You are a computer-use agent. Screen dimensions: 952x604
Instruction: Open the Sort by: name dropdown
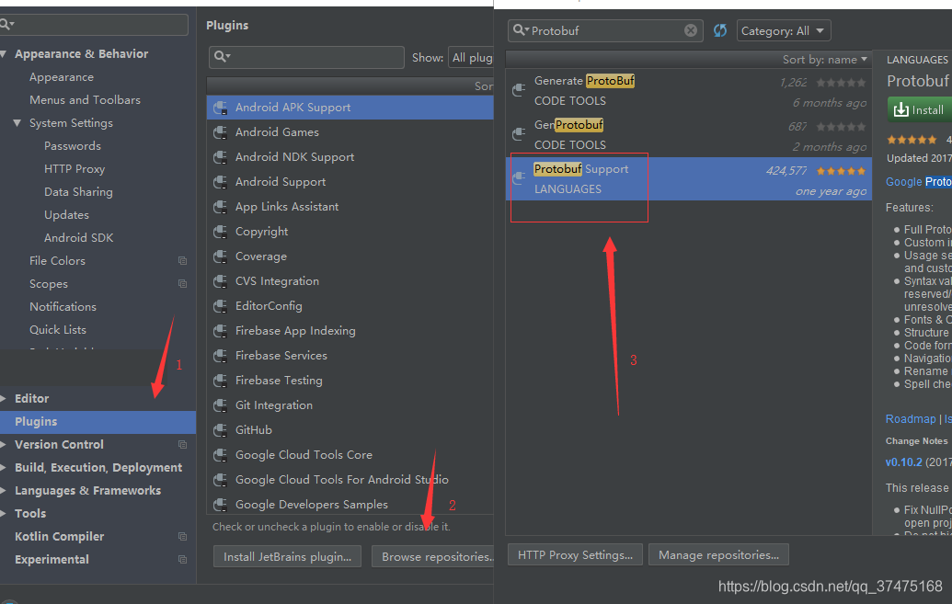coord(824,60)
